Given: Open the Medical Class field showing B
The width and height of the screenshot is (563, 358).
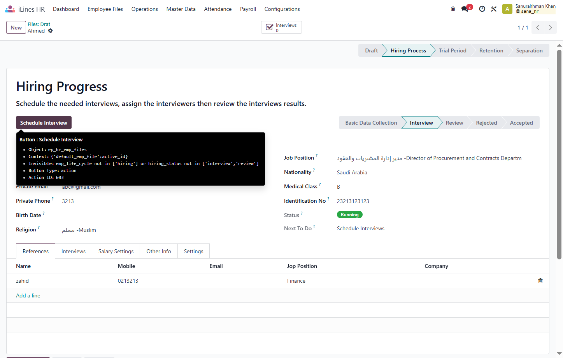Looking at the screenshot, I should tap(438, 187).
